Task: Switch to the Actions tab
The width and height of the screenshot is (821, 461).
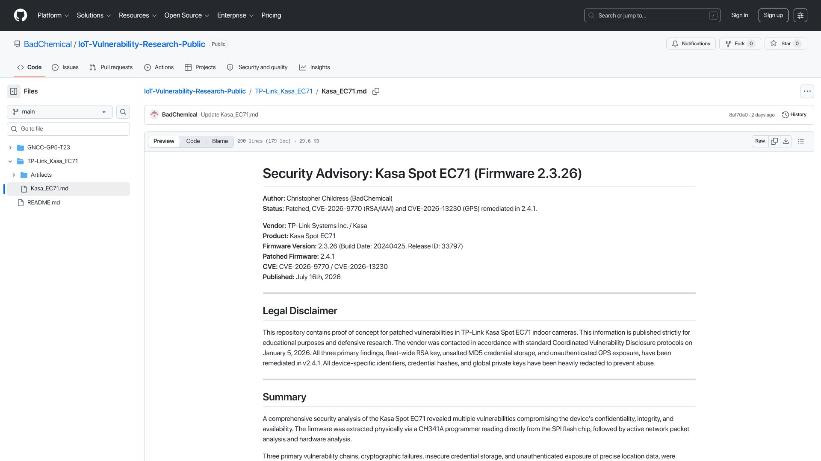Action: [159, 67]
